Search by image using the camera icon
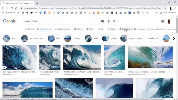This screenshot has height=100, width=178. (102, 21)
